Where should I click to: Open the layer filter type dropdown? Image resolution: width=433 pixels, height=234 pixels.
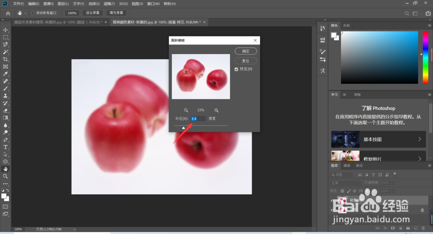[342, 175]
